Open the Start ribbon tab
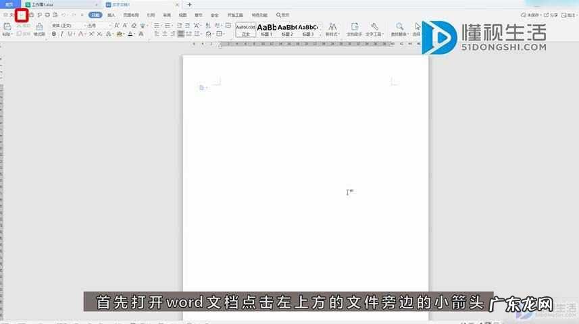This screenshot has width=579, height=324. (95, 15)
